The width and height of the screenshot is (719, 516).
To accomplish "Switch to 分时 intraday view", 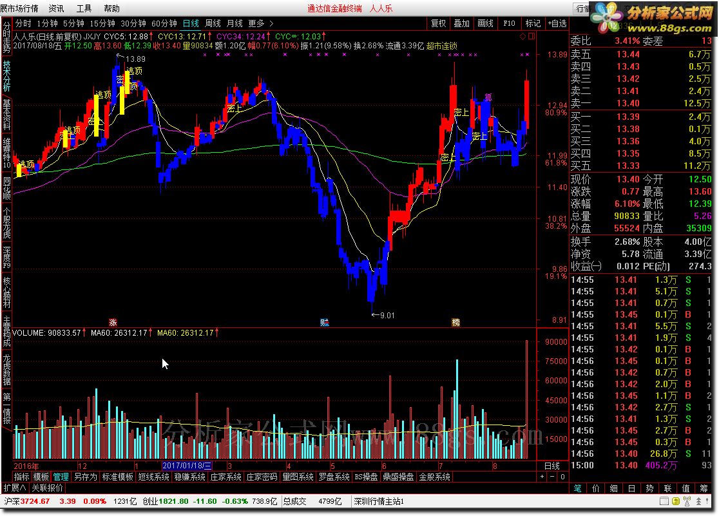I will [23, 23].
